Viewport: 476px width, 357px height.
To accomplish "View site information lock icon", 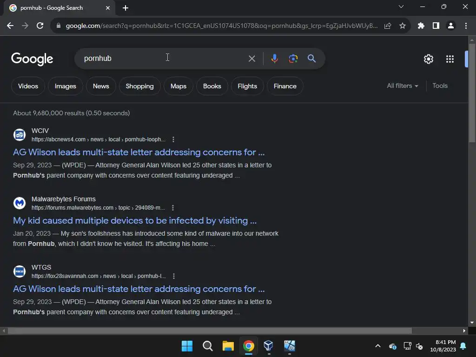I will [59, 26].
